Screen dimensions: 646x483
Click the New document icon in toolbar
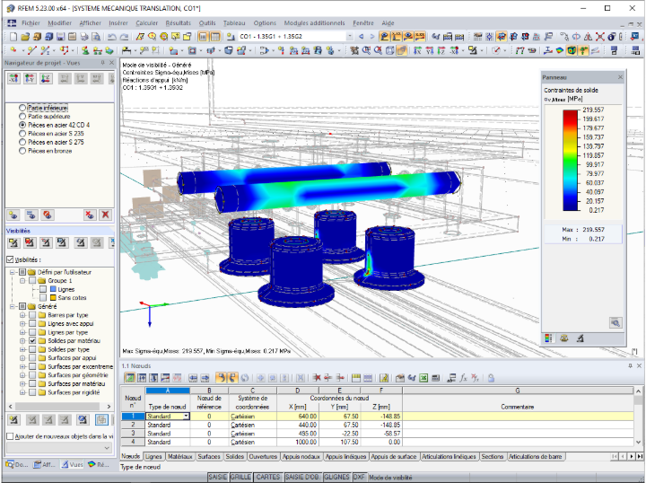(x=13, y=37)
